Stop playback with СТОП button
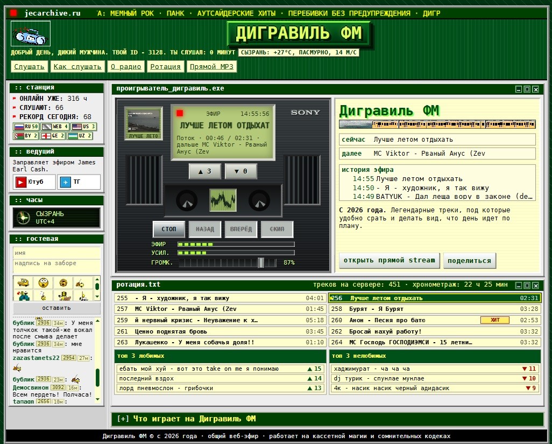Screen dimensions: 552x444 coord(169,229)
